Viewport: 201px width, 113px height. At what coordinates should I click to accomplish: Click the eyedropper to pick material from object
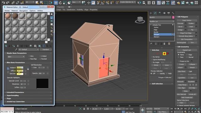click(x=16, y=50)
